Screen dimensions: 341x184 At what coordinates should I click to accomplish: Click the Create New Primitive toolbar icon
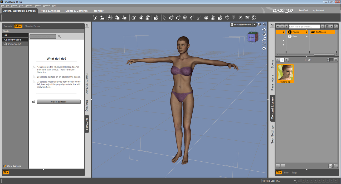click(x=95, y=18)
